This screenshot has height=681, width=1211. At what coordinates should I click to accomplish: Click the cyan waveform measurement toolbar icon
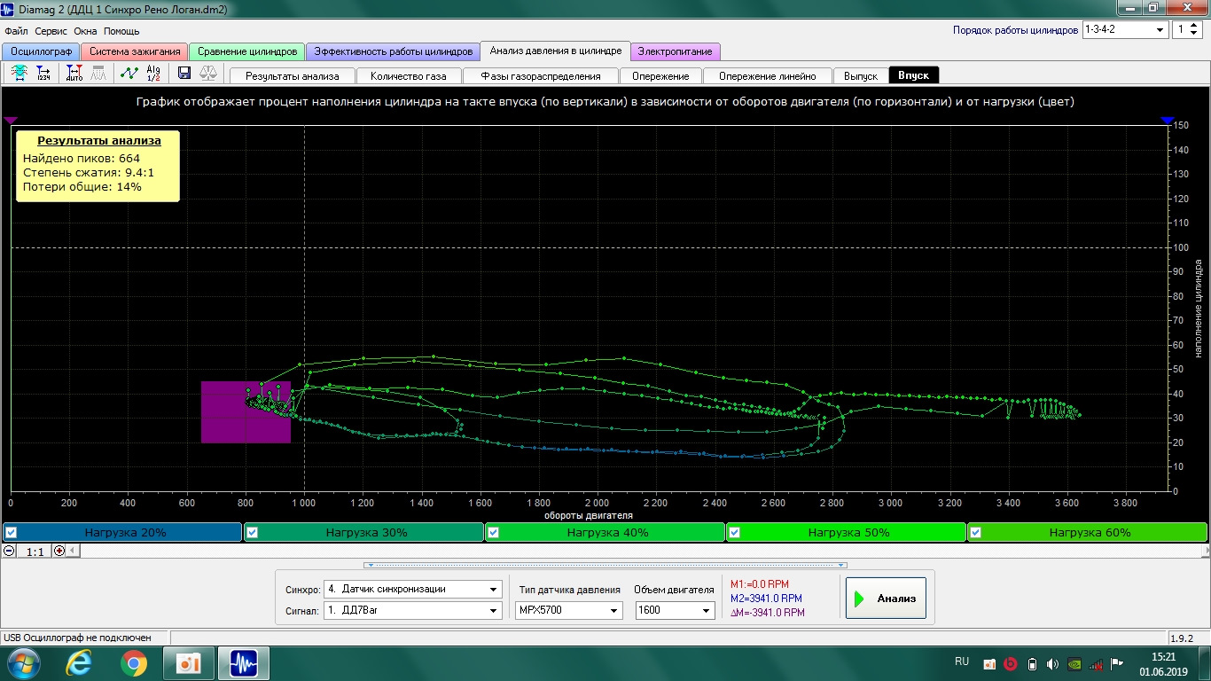19,74
